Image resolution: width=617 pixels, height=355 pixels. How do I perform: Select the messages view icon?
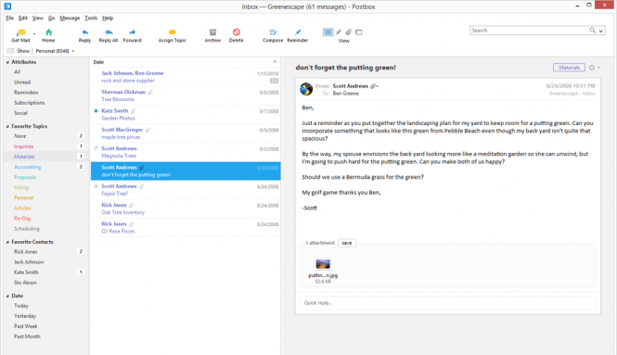tap(328, 32)
